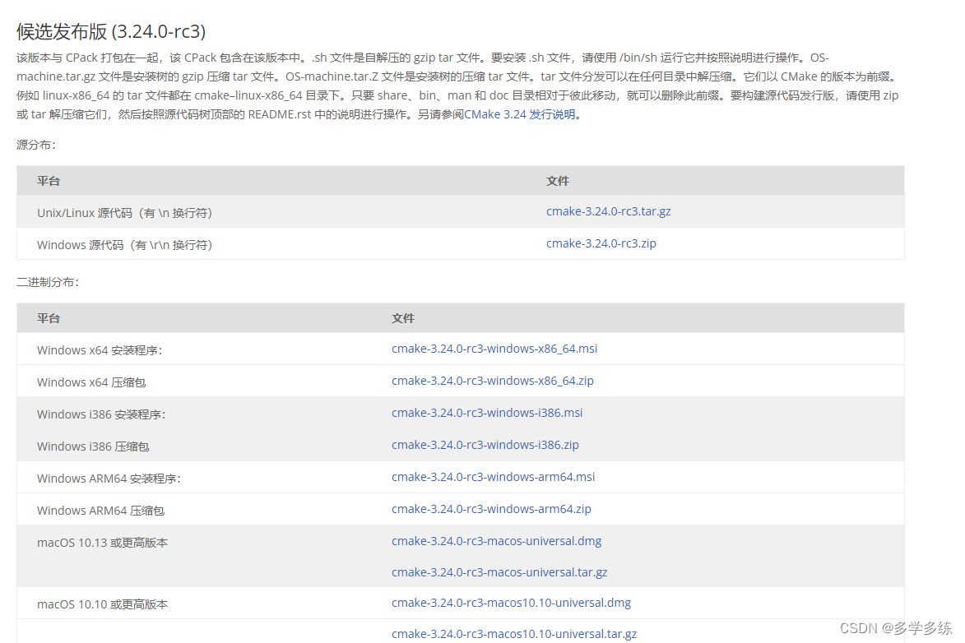Click 平台 header in binary table
This screenshot has width=965, height=643.
click(48, 318)
